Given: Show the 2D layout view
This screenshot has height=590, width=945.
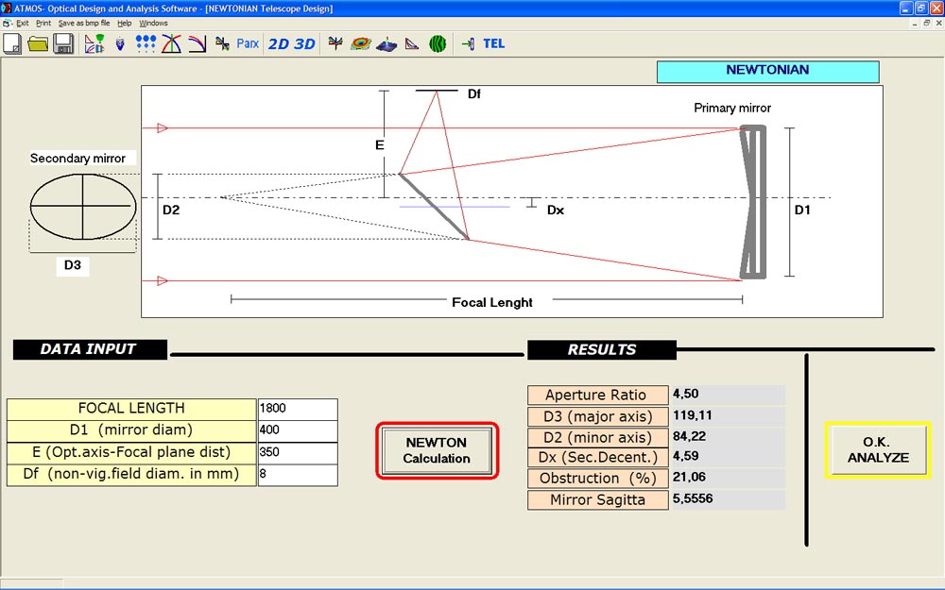Looking at the screenshot, I should [x=279, y=44].
